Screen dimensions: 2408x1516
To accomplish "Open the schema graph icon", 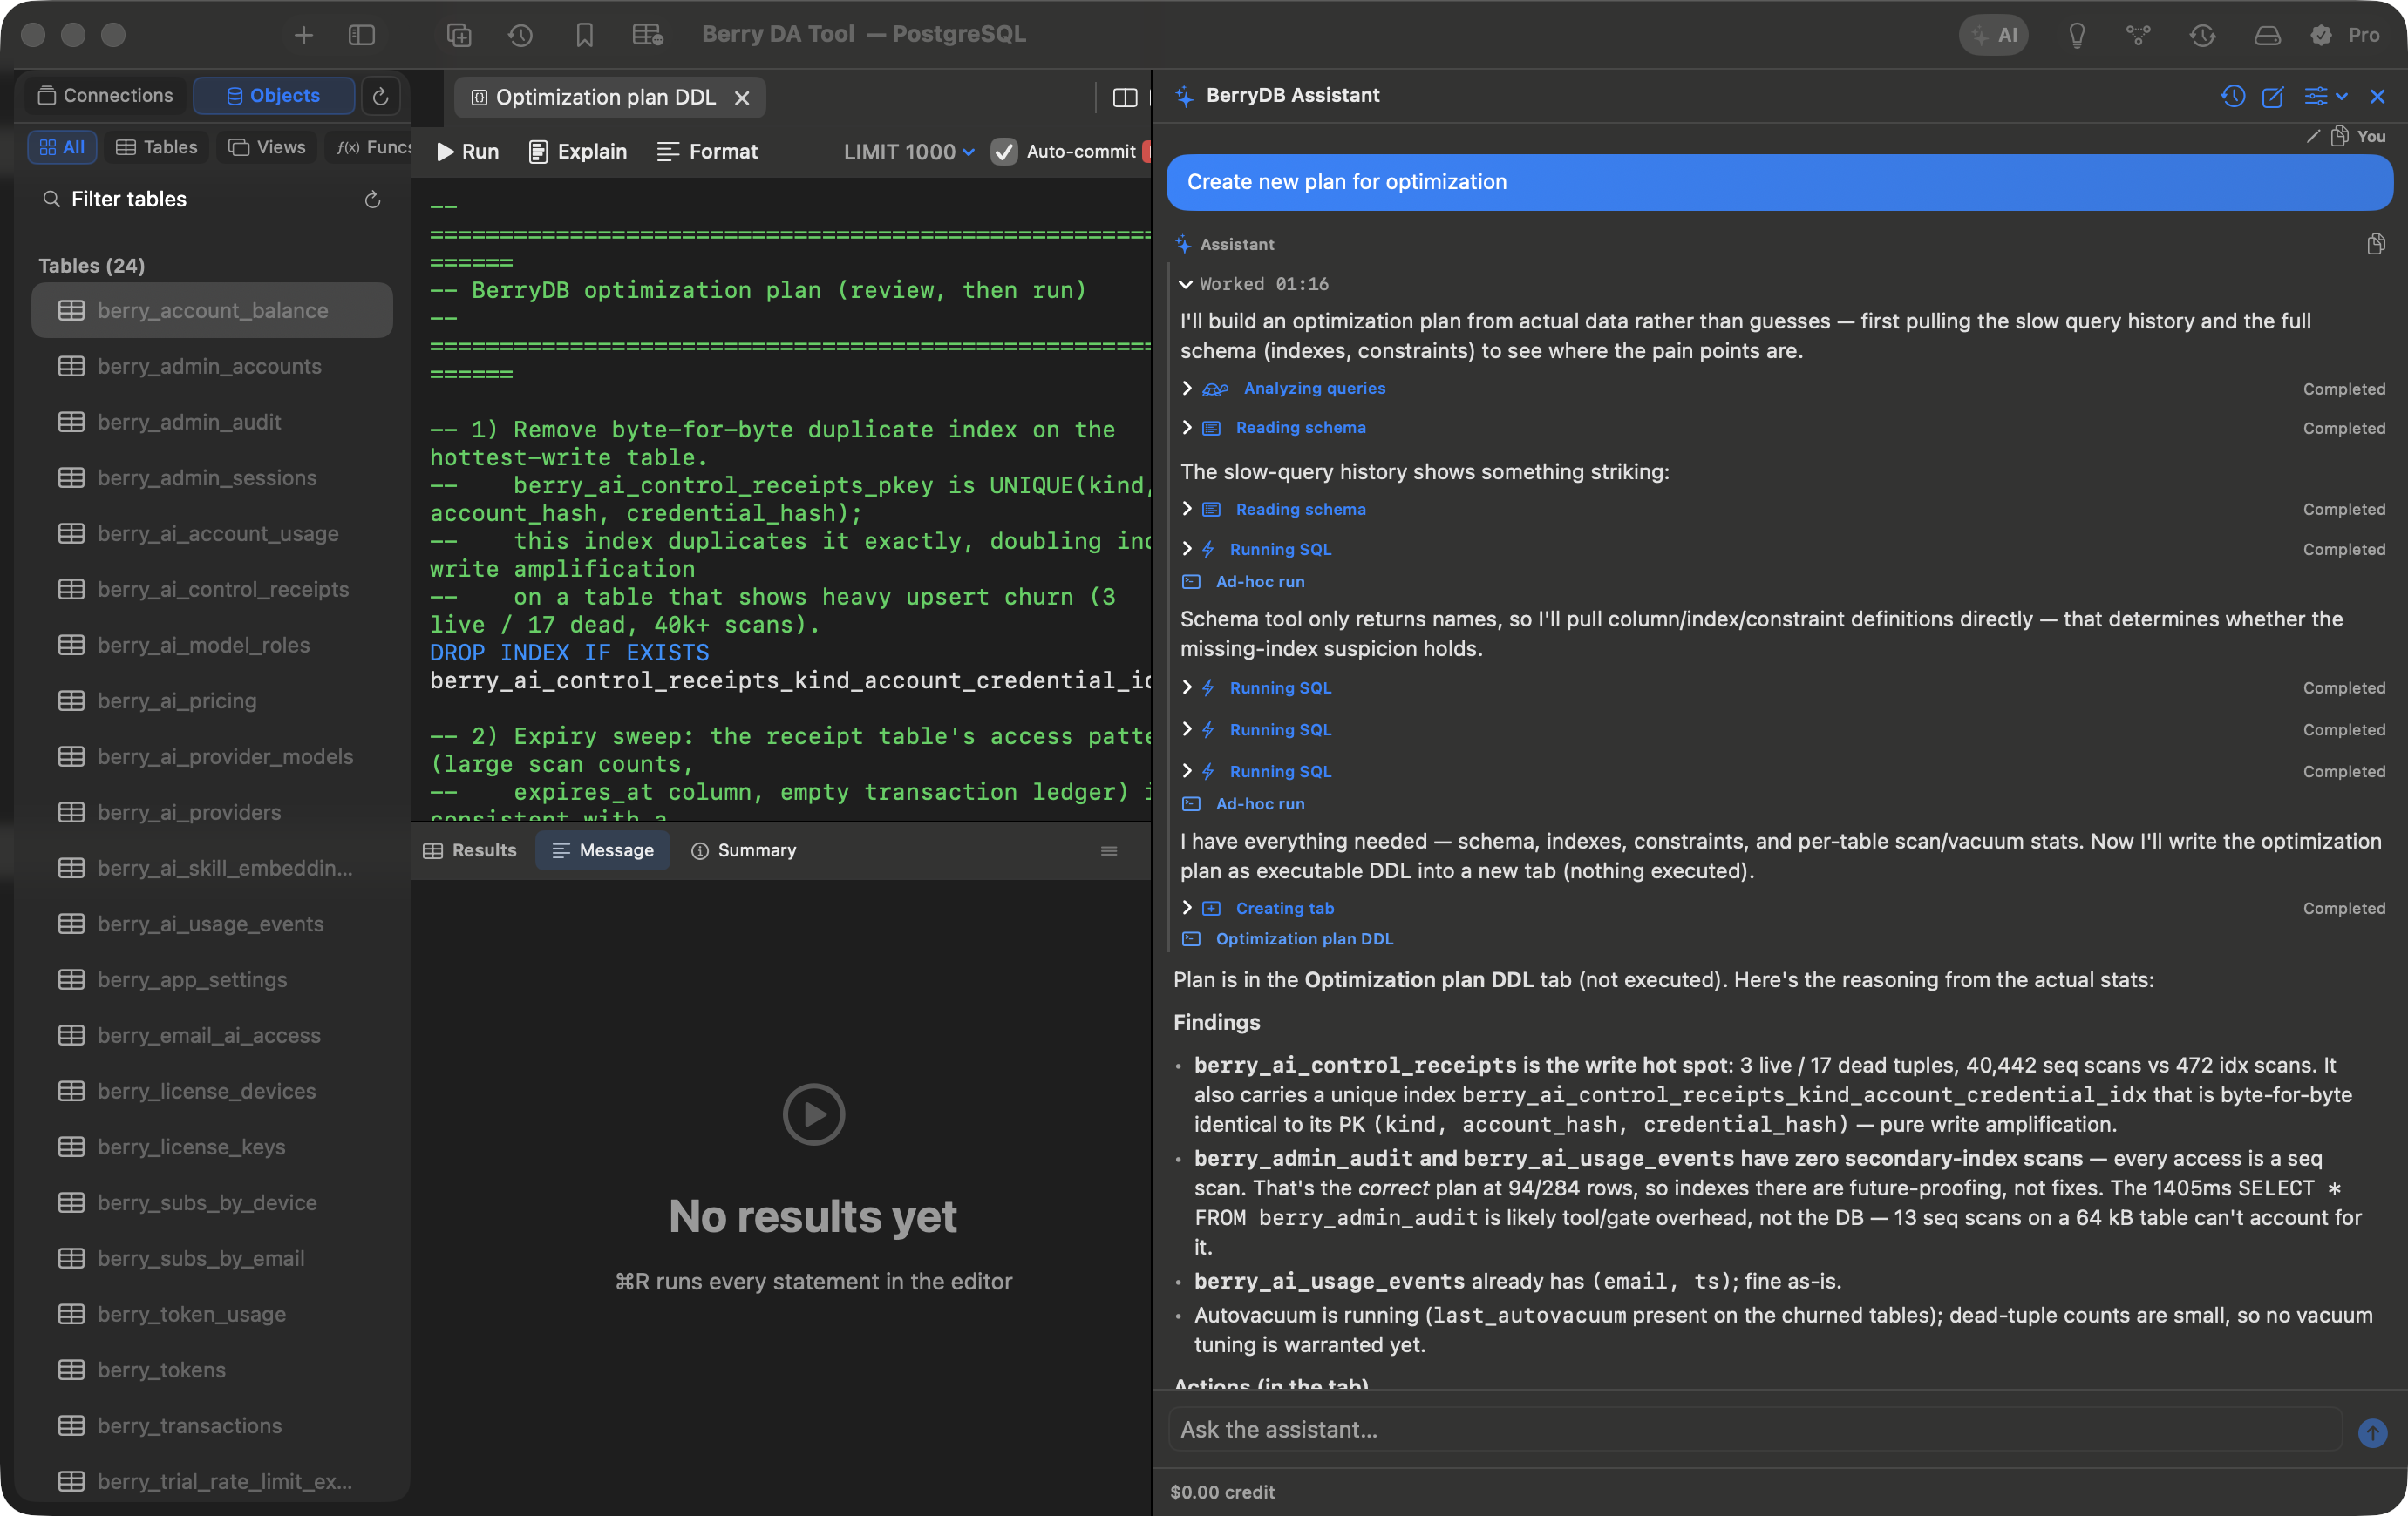I will pos(2139,35).
